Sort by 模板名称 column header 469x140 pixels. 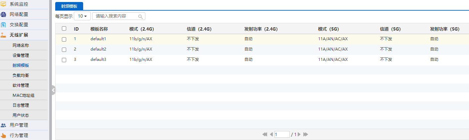(x=99, y=29)
